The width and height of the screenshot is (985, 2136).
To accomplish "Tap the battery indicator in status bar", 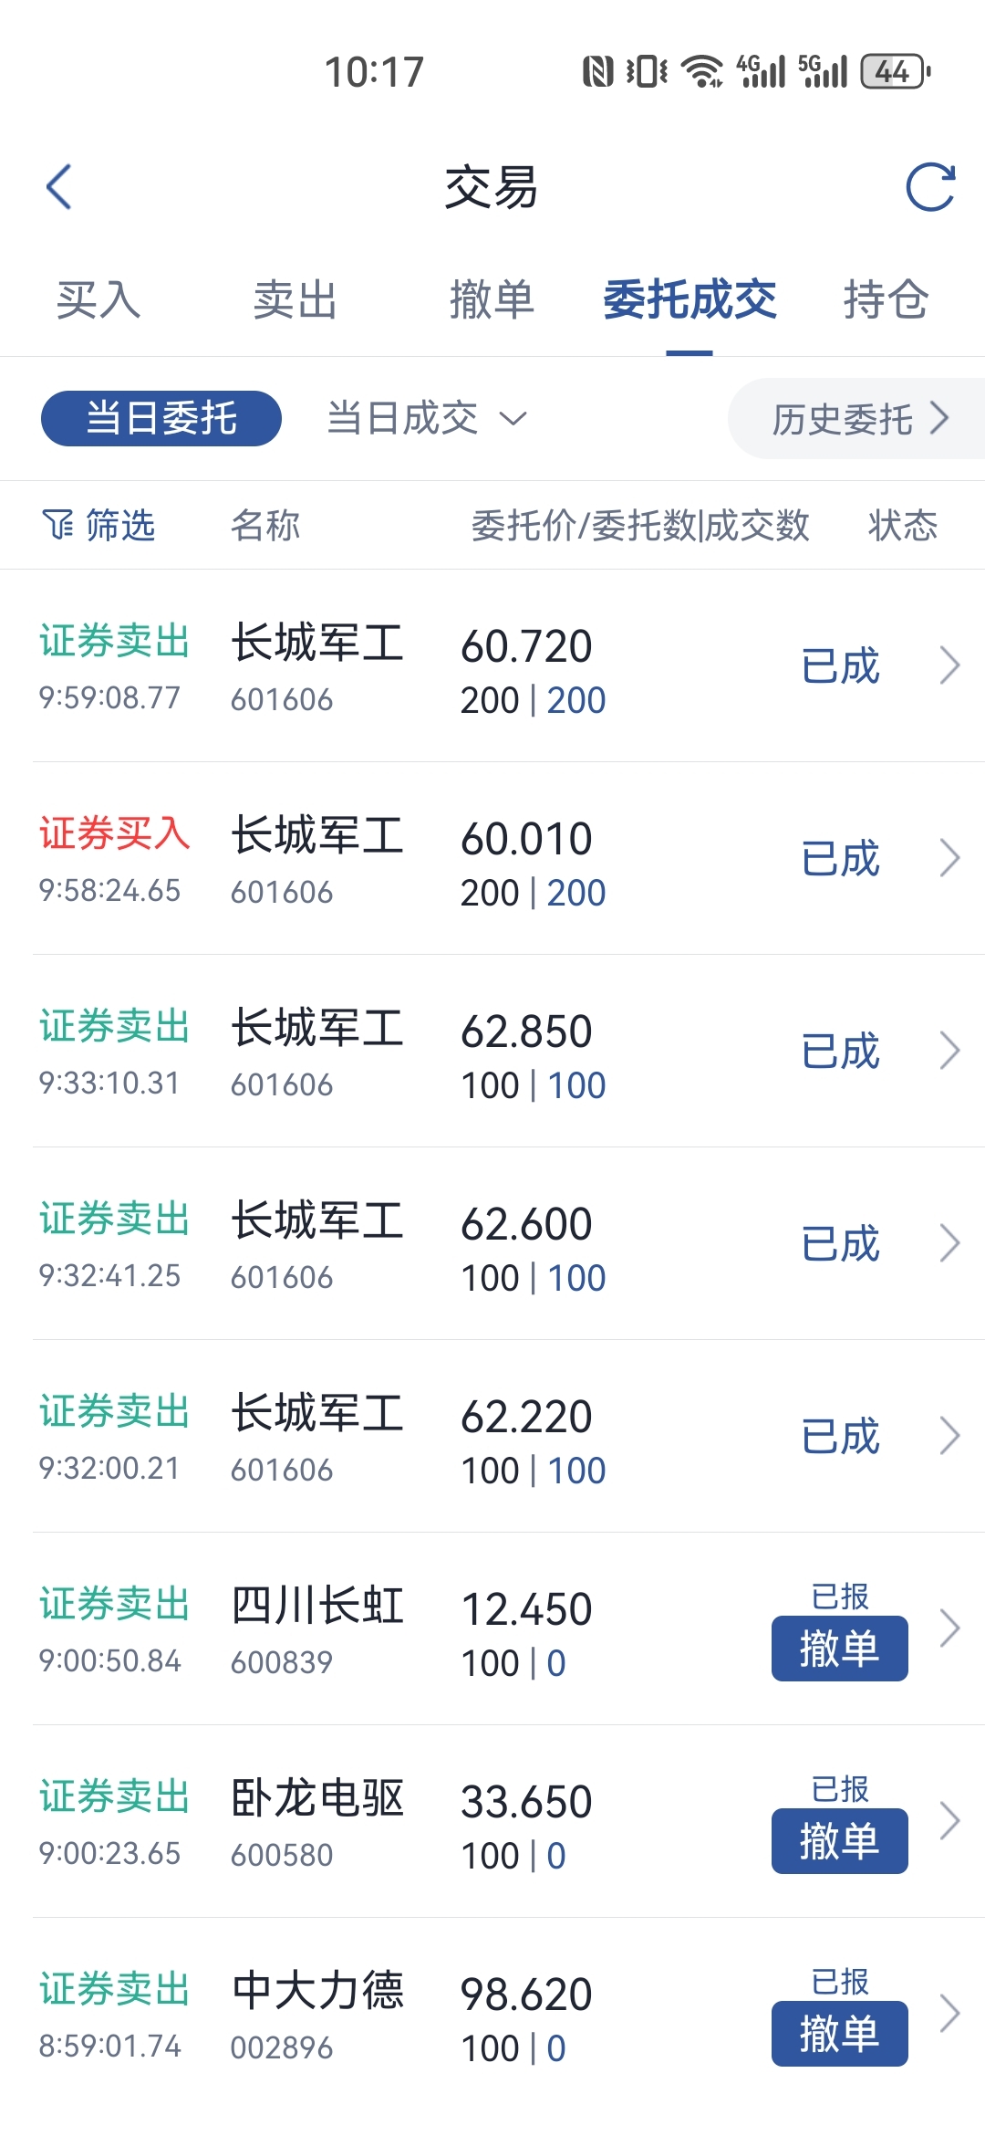I will [x=896, y=71].
